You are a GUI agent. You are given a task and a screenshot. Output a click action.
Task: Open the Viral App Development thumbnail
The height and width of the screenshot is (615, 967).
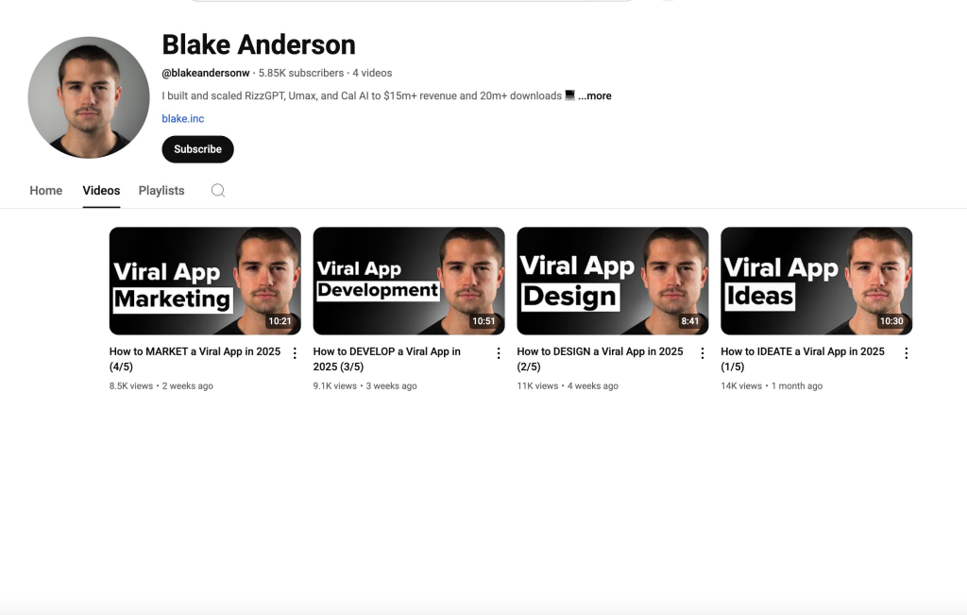(x=409, y=281)
